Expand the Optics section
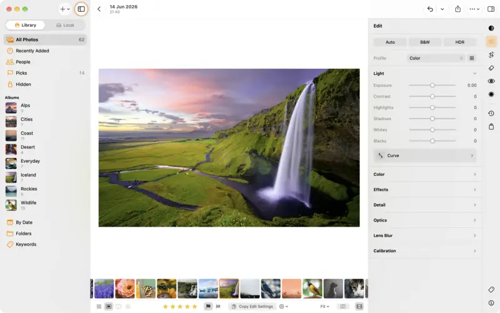 (425, 220)
